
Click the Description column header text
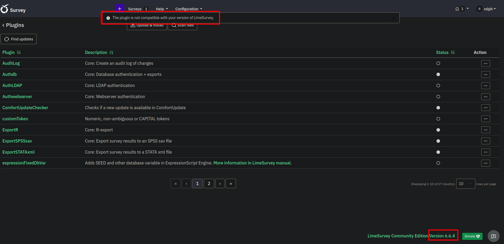coord(96,52)
